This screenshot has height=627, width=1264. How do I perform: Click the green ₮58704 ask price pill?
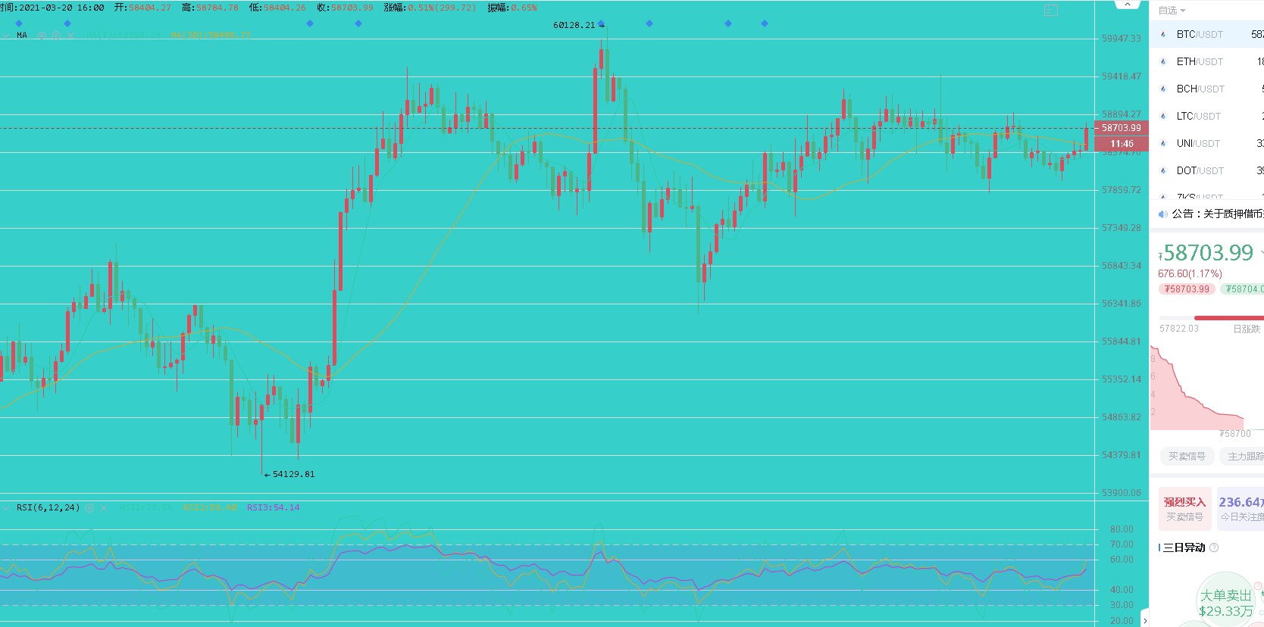coord(1242,289)
